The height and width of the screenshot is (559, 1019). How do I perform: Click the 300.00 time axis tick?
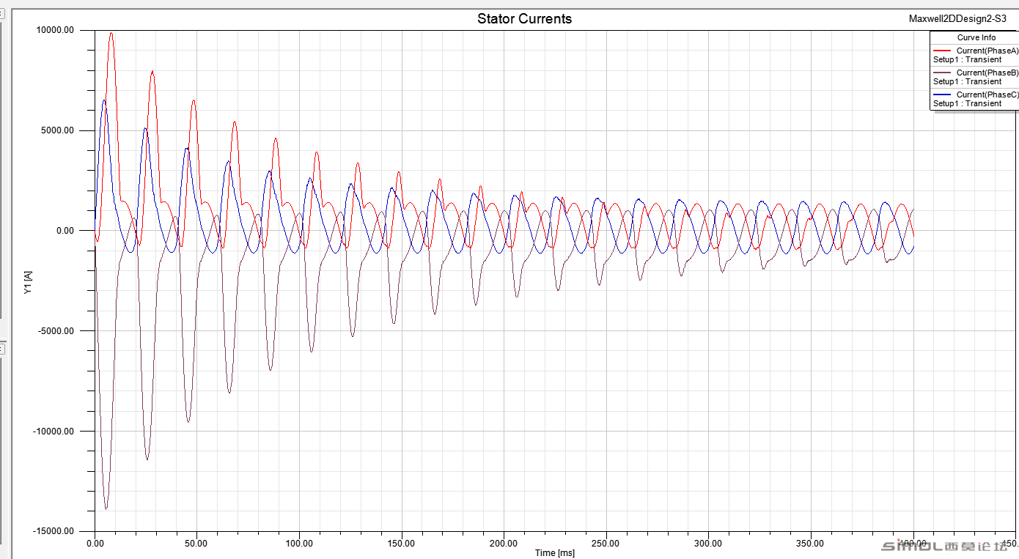point(708,544)
